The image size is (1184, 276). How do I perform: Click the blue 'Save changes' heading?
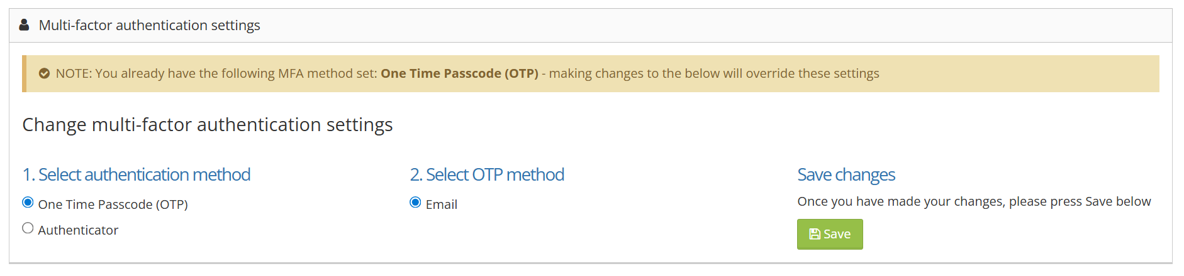pyautogui.click(x=846, y=175)
